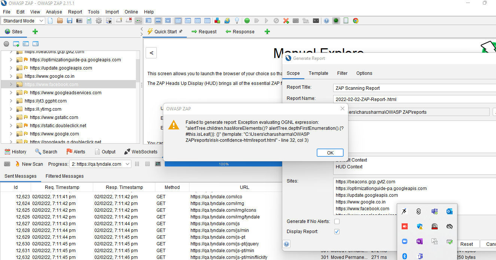Uncheck the Display Report checkbox
Viewport: 496px width, 260px height.
pyautogui.click(x=337, y=231)
